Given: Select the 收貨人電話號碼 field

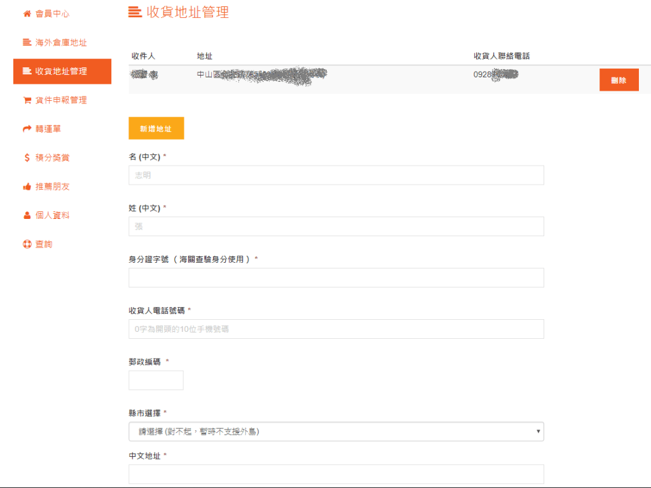Looking at the screenshot, I should [336, 329].
